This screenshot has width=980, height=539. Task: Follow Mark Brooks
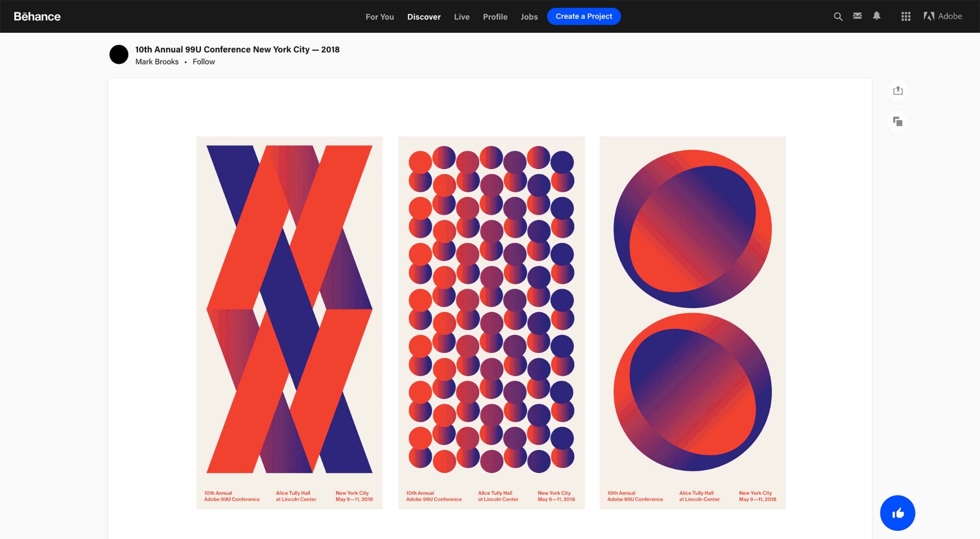click(x=203, y=62)
